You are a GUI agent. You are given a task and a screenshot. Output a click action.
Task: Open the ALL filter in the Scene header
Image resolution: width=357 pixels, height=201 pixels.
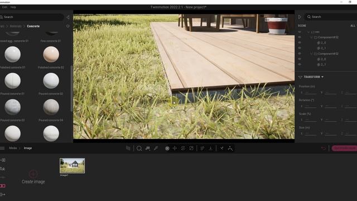click(x=353, y=26)
